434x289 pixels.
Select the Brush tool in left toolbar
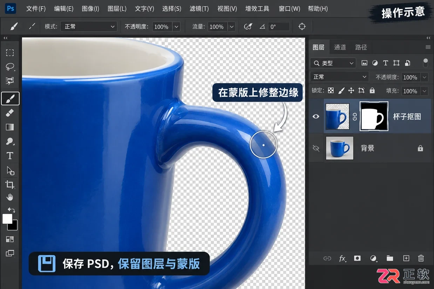tap(10, 99)
